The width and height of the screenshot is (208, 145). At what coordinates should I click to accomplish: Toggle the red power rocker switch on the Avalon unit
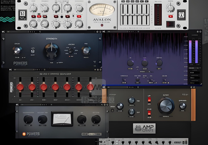[170, 24]
